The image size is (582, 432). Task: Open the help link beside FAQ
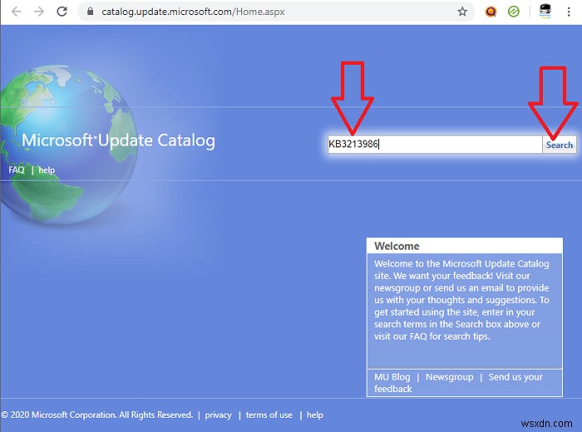pos(47,170)
